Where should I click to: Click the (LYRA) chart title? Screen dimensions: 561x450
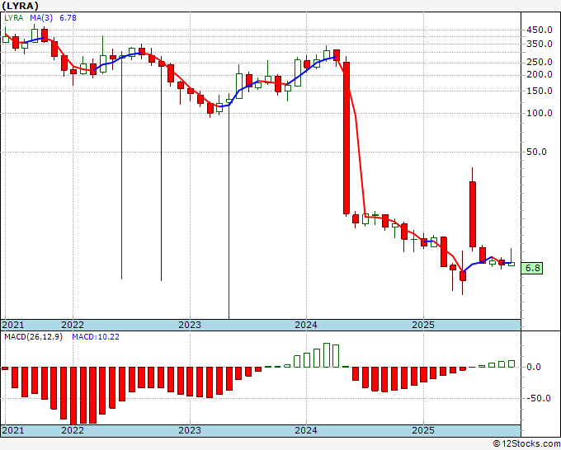click(20, 6)
